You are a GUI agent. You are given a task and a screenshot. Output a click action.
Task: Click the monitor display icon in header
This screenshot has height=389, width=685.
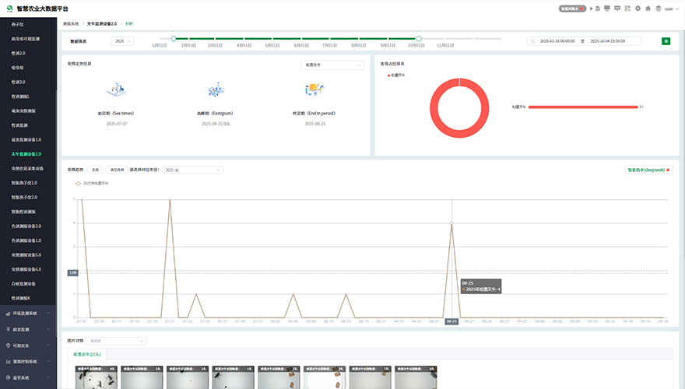606,9
